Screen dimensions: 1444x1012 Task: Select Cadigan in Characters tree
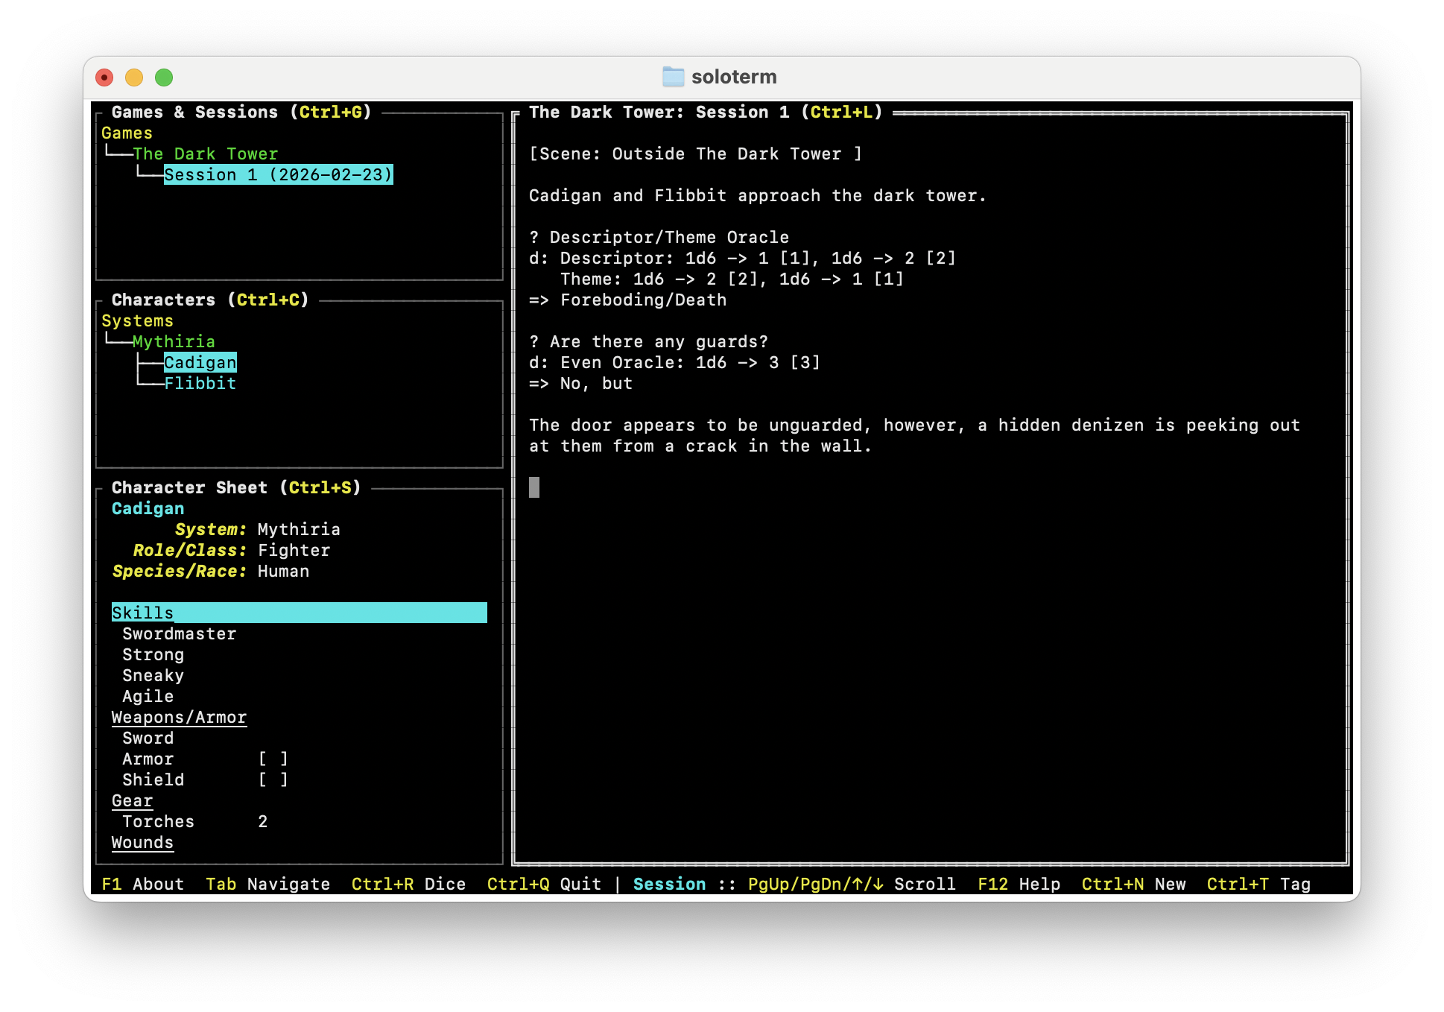click(200, 362)
